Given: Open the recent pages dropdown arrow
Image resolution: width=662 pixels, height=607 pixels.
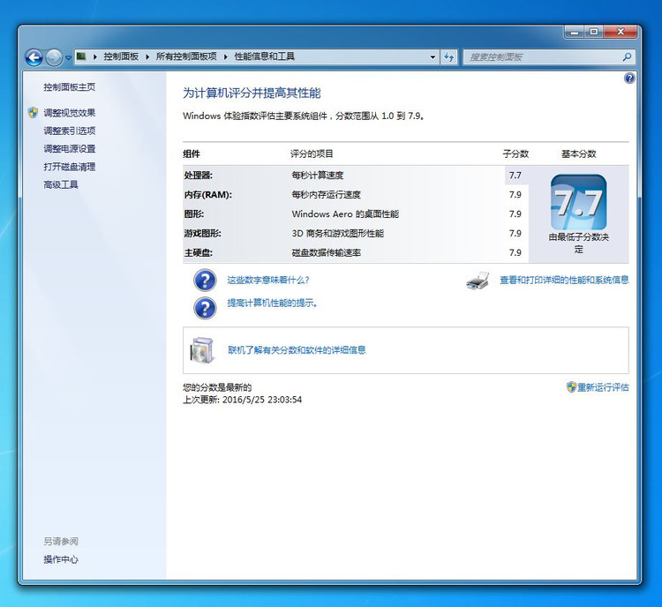Looking at the screenshot, I should [x=68, y=58].
